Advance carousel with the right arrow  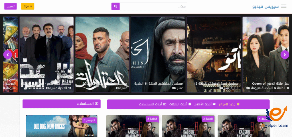pyautogui.click(x=285, y=55)
